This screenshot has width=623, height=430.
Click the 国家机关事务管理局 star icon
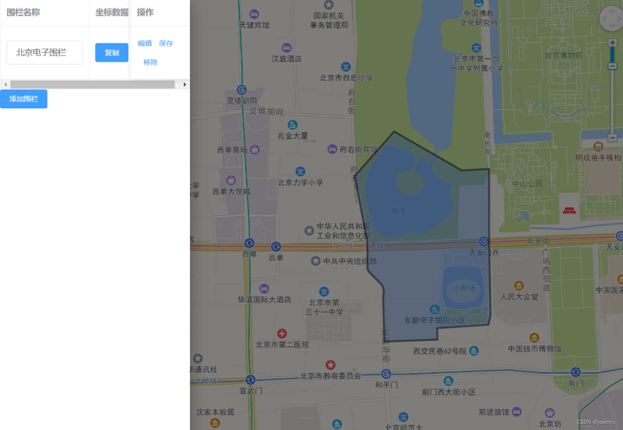click(329, 5)
